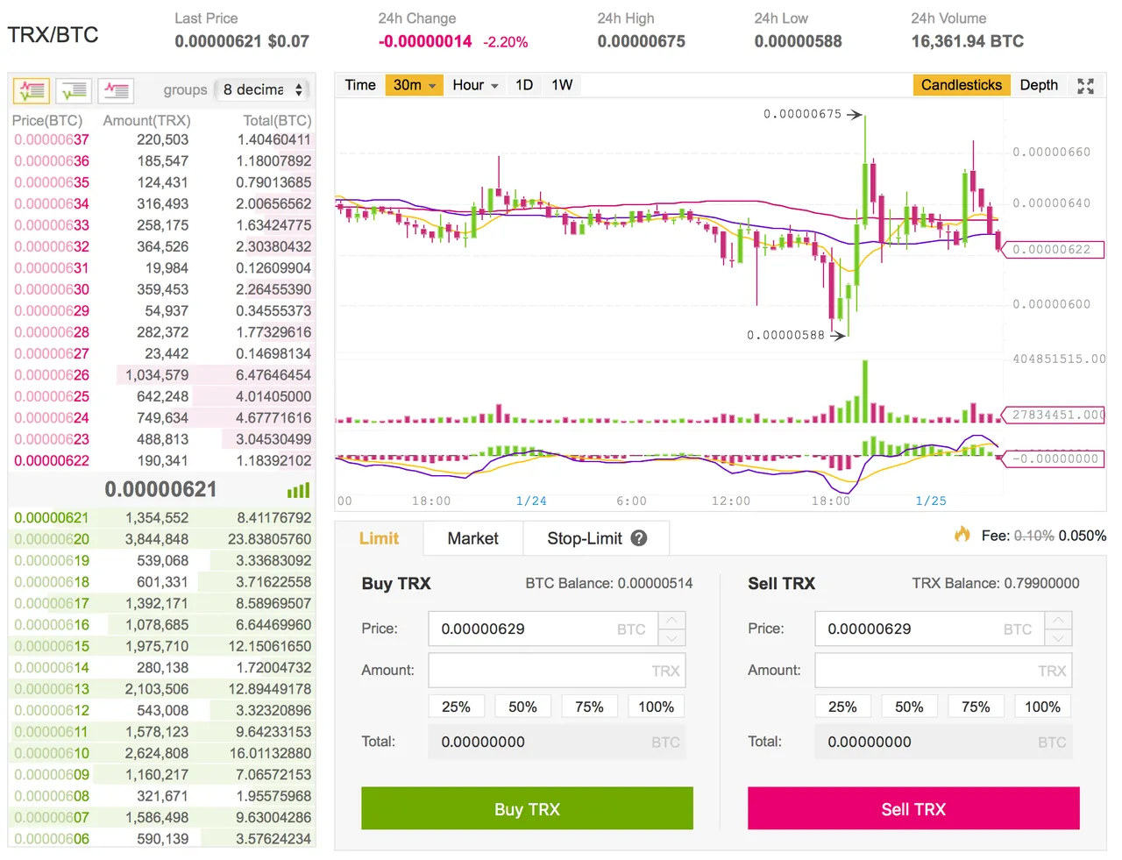
Task: Switch to the Stop-Limit order tab
Action: click(596, 538)
